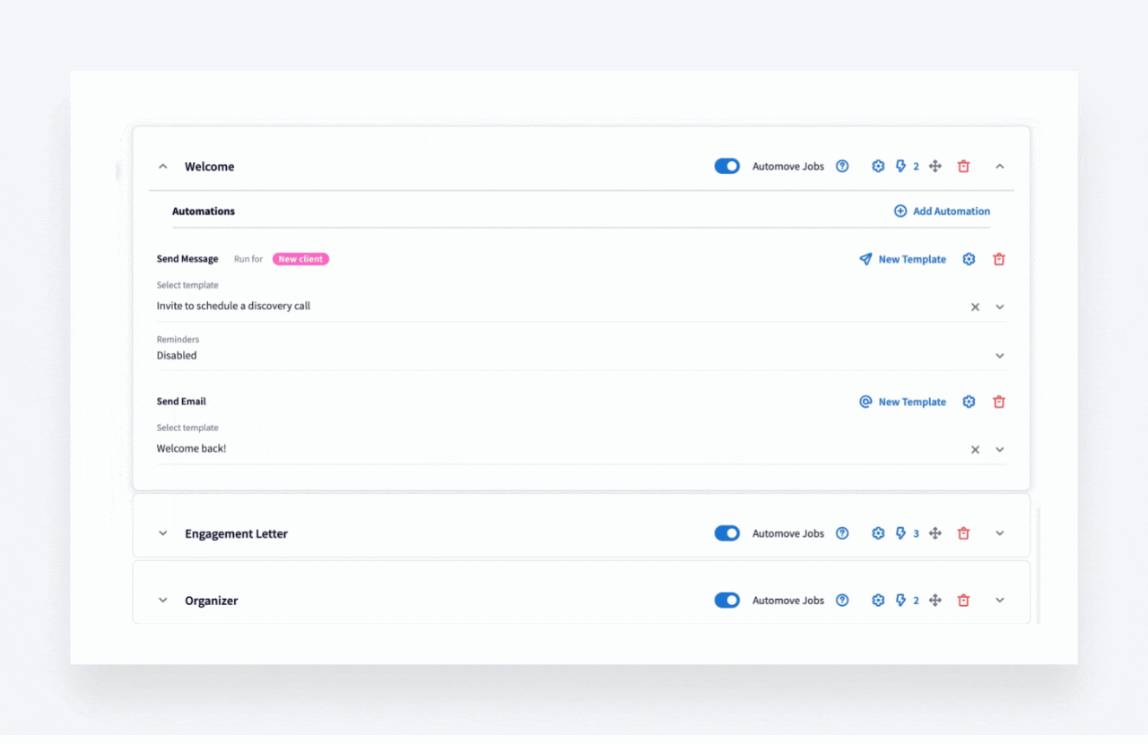Open the Reminders dropdown
1148x744 pixels.
tap(1000, 356)
